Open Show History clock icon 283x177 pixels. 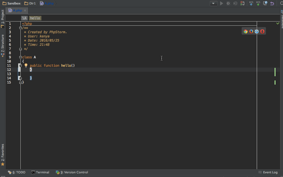pos(265,3)
